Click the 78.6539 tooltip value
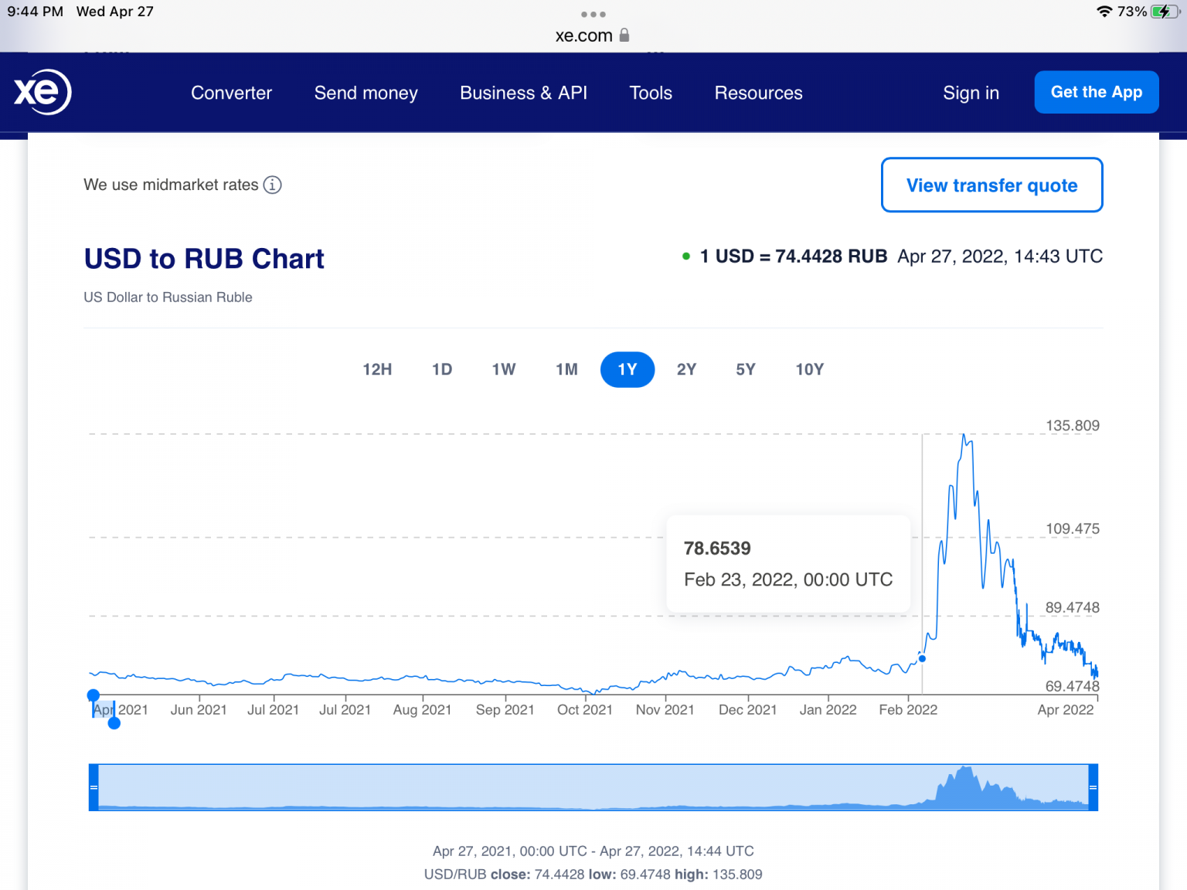Viewport: 1187px width, 890px height. (x=717, y=549)
